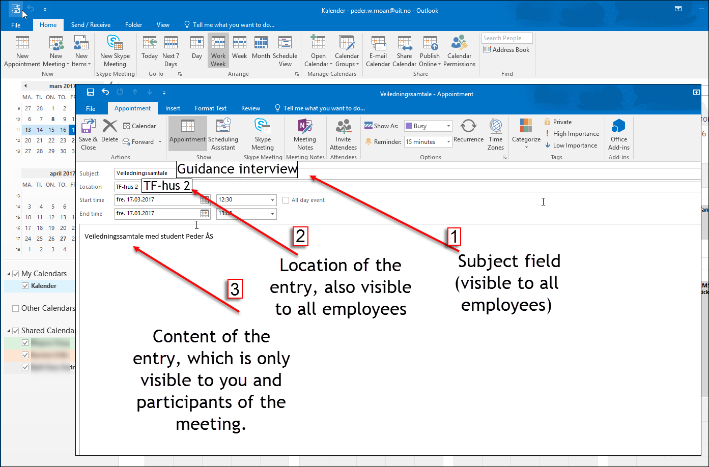The image size is (709, 467).
Task: Open the Show As Busy dropdown
Action: tap(448, 126)
